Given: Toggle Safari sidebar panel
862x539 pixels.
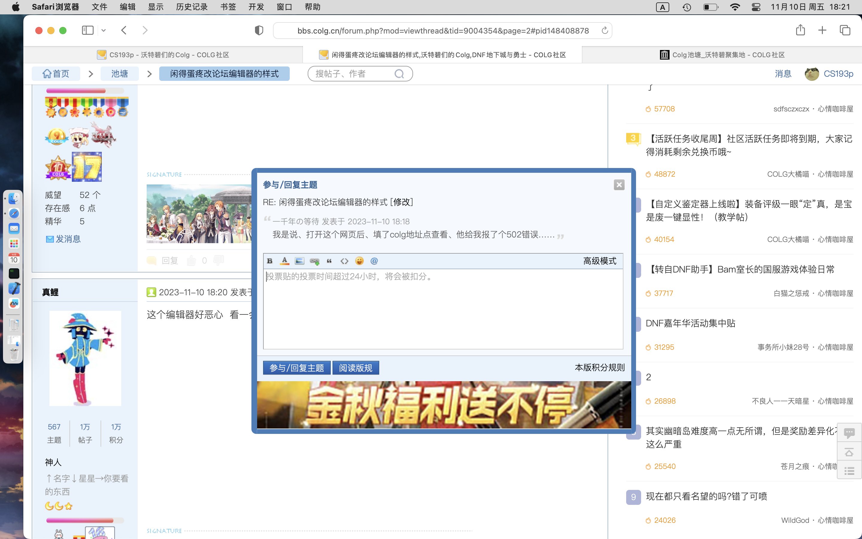Looking at the screenshot, I should 88,30.
